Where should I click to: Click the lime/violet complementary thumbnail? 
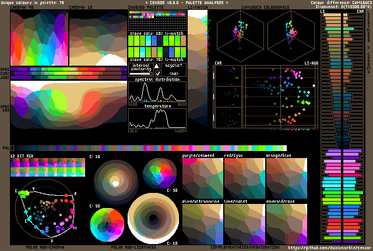point(244,224)
